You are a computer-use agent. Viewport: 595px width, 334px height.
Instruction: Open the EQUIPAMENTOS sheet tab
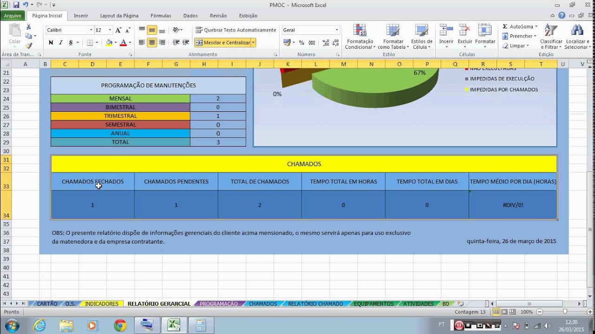374,304
